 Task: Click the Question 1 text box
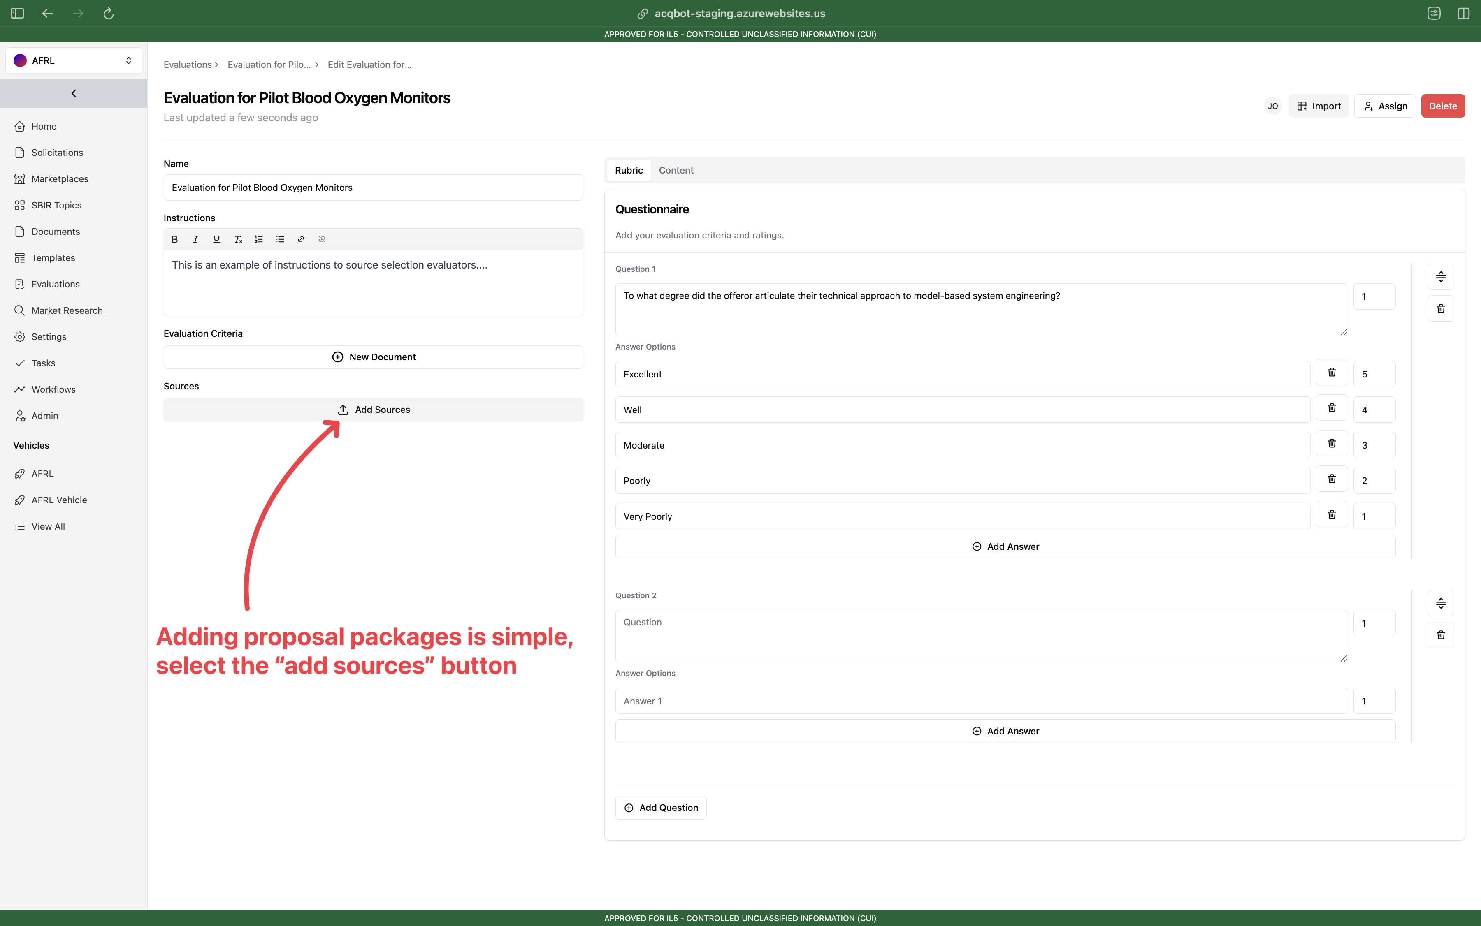point(981,309)
